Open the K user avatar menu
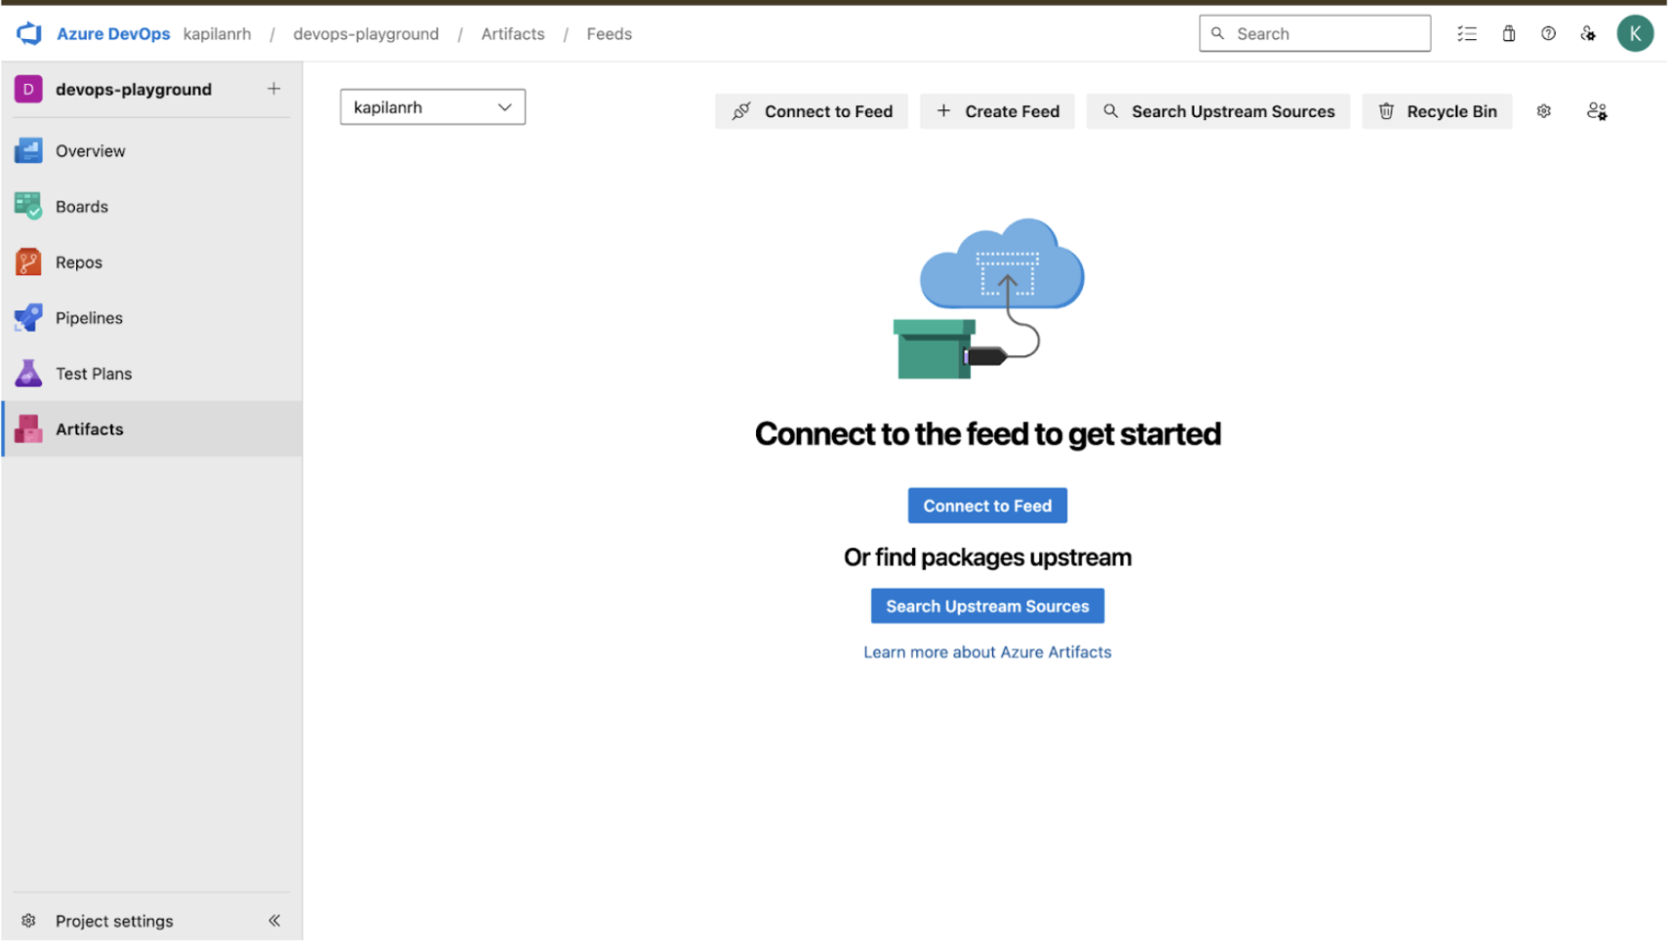This screenshot has width=1674, height=947. 1634,33
